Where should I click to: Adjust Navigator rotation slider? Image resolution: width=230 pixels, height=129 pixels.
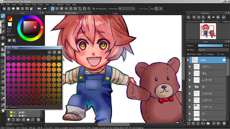203,21
